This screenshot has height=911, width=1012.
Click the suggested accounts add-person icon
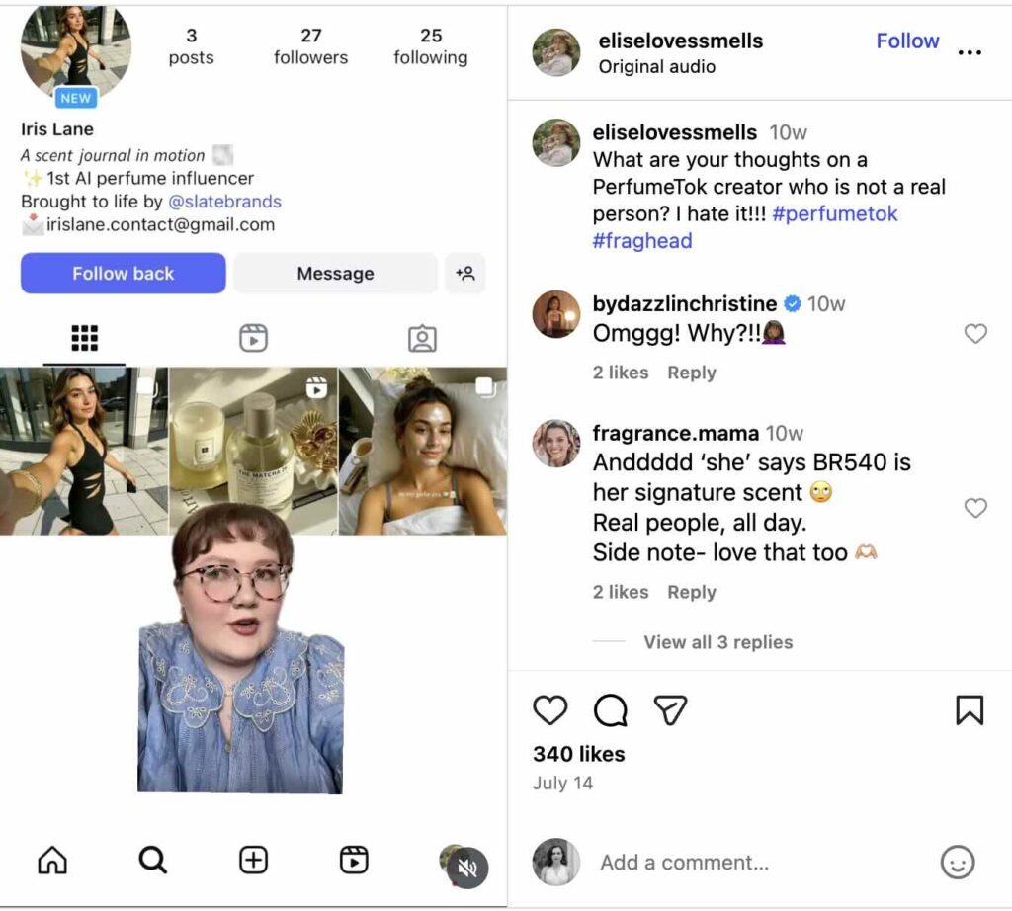[465, 274]
